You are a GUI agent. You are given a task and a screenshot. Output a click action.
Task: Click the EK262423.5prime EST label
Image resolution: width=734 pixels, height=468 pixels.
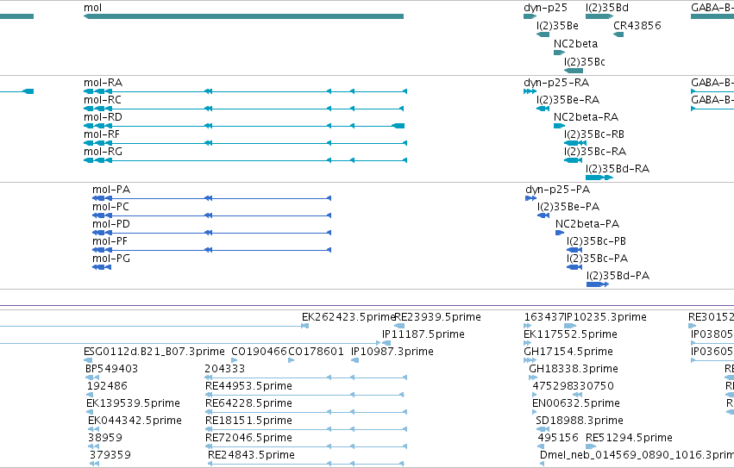[x=348, y=318]
